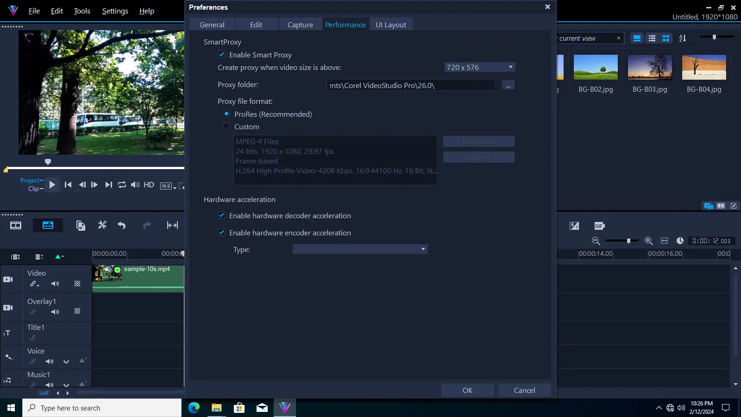The height and width of the screenshot is (417, 741).
Task: Click the Undo arrow icon
Action: tap(121, 226)
